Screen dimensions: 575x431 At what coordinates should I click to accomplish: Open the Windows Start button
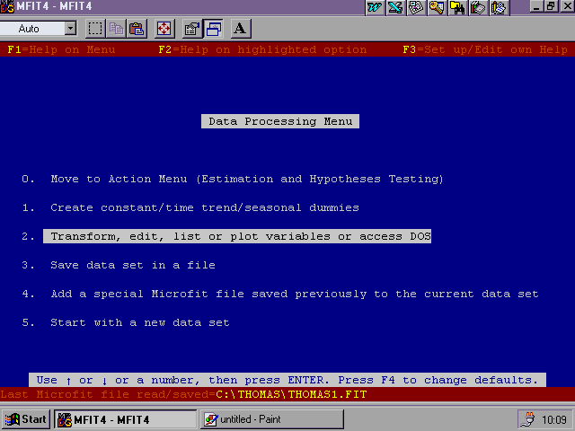click(x=26, y=419)
